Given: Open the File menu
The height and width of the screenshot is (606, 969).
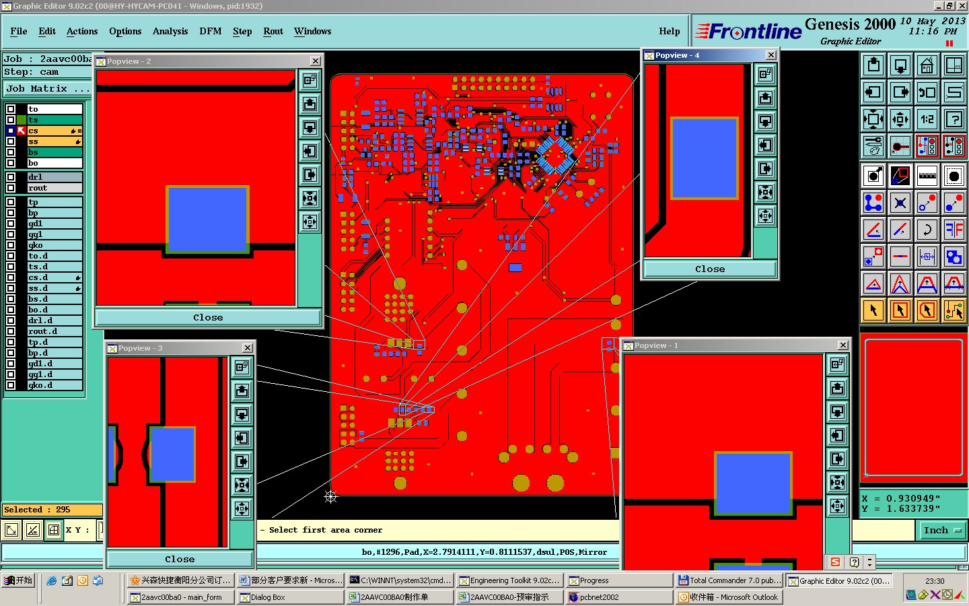Looking at the screenshot, I should coord(19,31).
